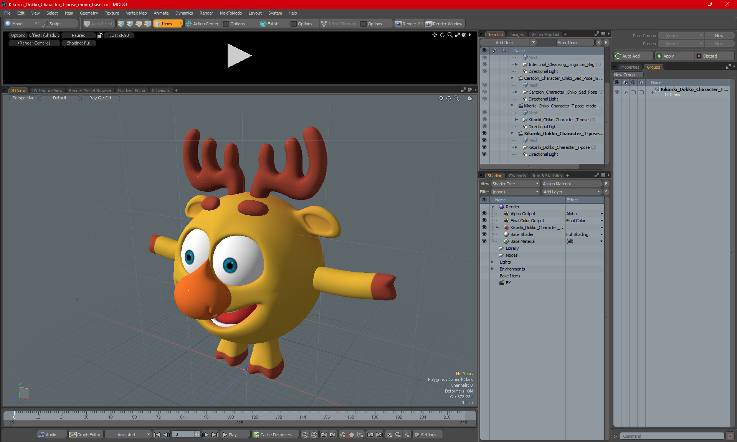Toggle Ray GL off button

coord(101,98)
